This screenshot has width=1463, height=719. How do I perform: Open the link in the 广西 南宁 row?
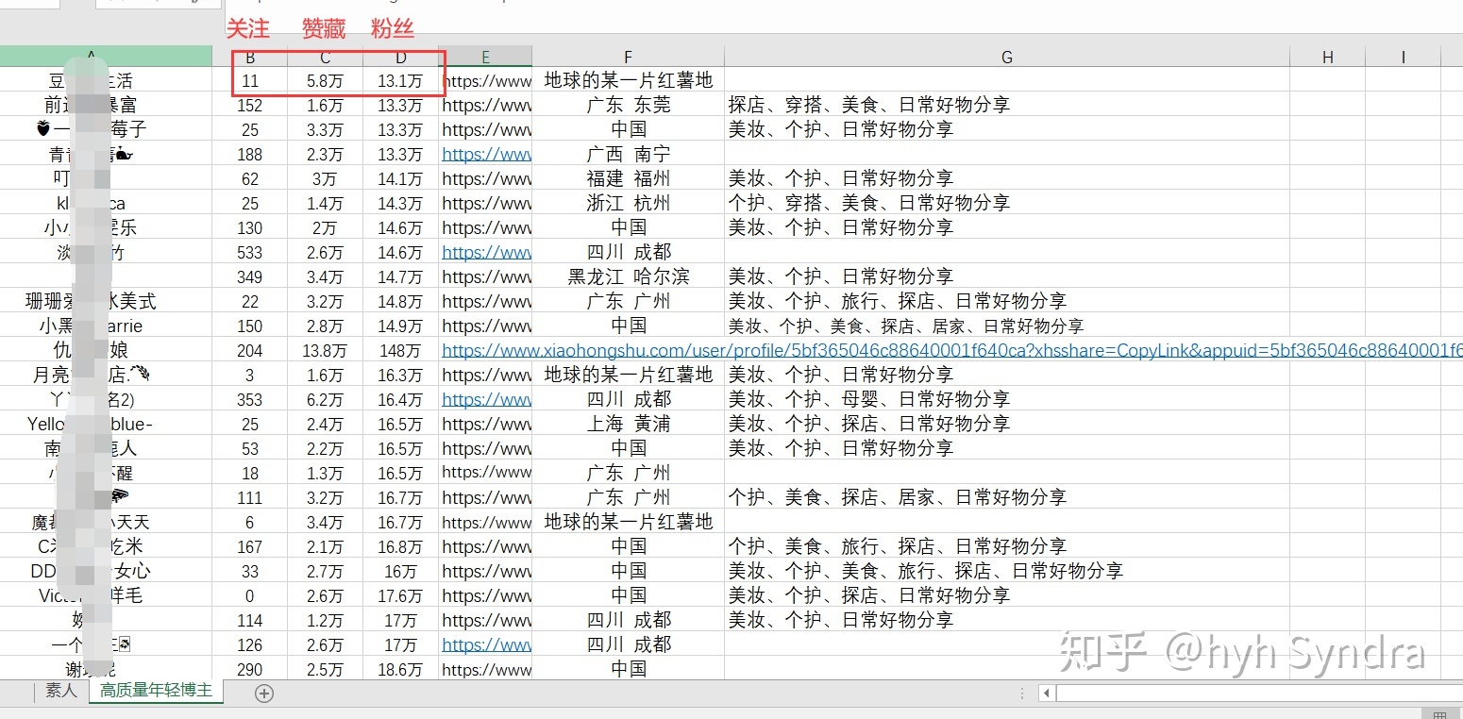486,154
